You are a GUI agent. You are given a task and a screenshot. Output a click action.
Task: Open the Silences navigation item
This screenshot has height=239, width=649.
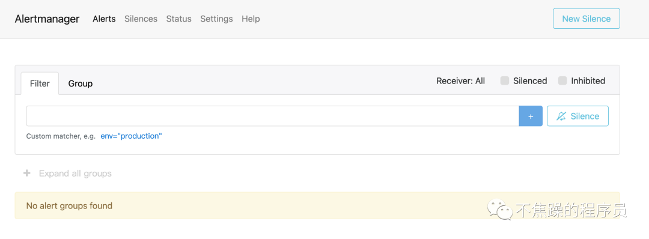click(141, 19)
